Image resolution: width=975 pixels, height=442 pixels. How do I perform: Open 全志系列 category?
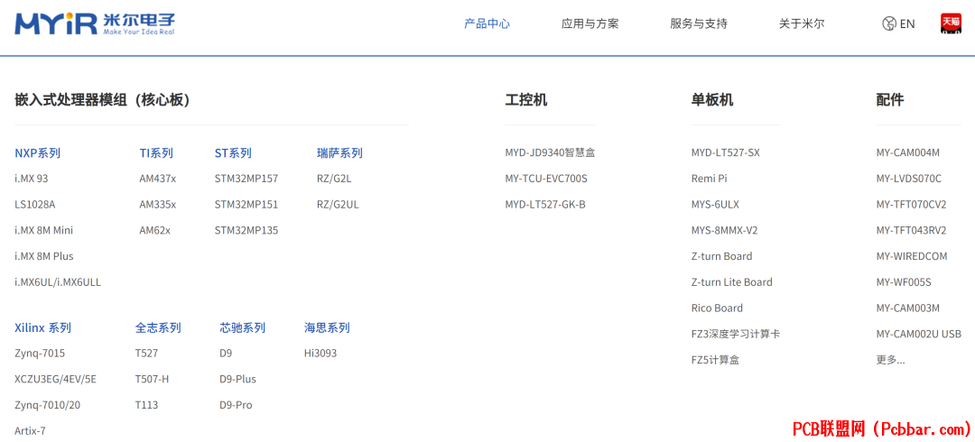pos(158,327)
